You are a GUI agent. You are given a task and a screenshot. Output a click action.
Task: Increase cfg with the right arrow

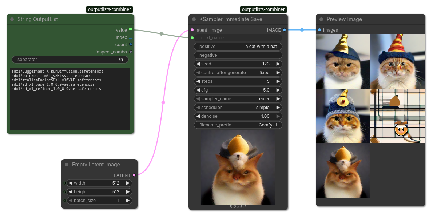point(278,90)
